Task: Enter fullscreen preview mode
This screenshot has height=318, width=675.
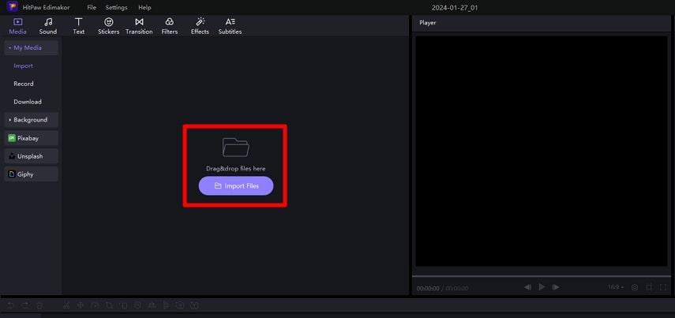Action: [x=663, y=287]
